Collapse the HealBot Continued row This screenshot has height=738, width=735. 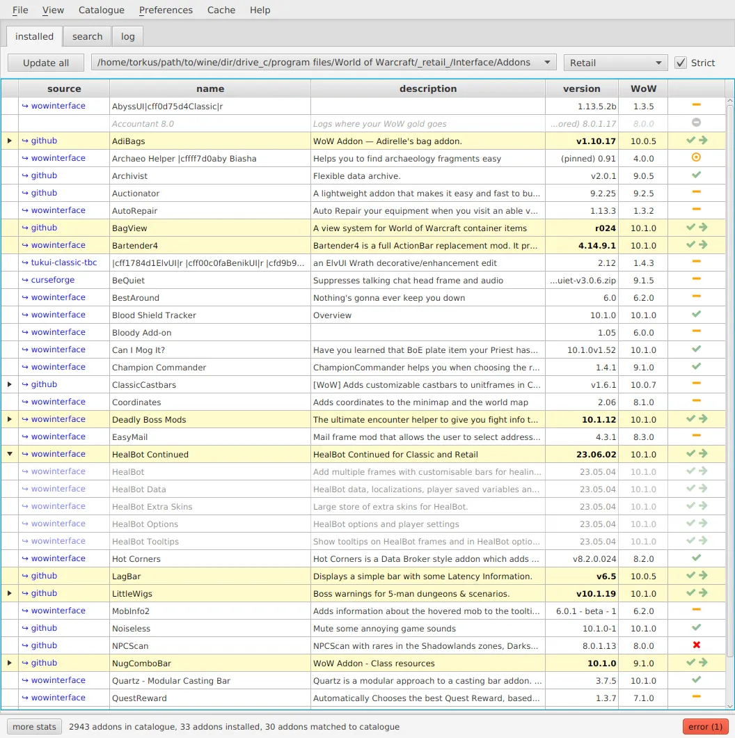10,454
